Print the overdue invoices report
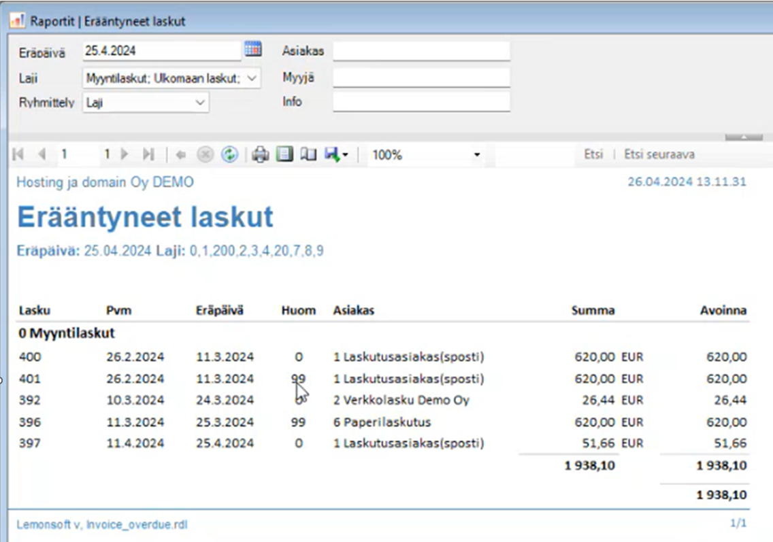This screenshot has width=773, height=542. [x=260, y=155]
